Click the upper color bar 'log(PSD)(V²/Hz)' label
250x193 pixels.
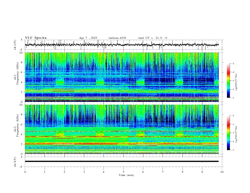pyautogui.click(x=236, y=82)
